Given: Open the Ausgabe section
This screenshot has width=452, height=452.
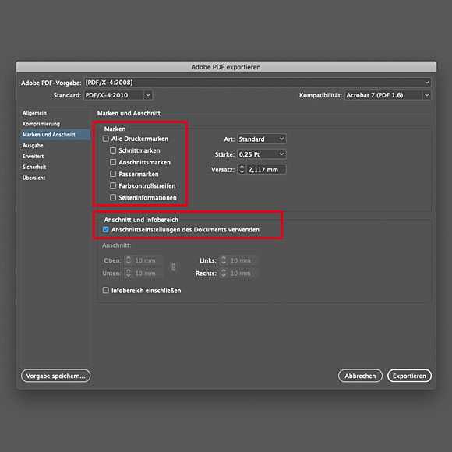Looking at the screenshot, I should (x=33, y=146).
